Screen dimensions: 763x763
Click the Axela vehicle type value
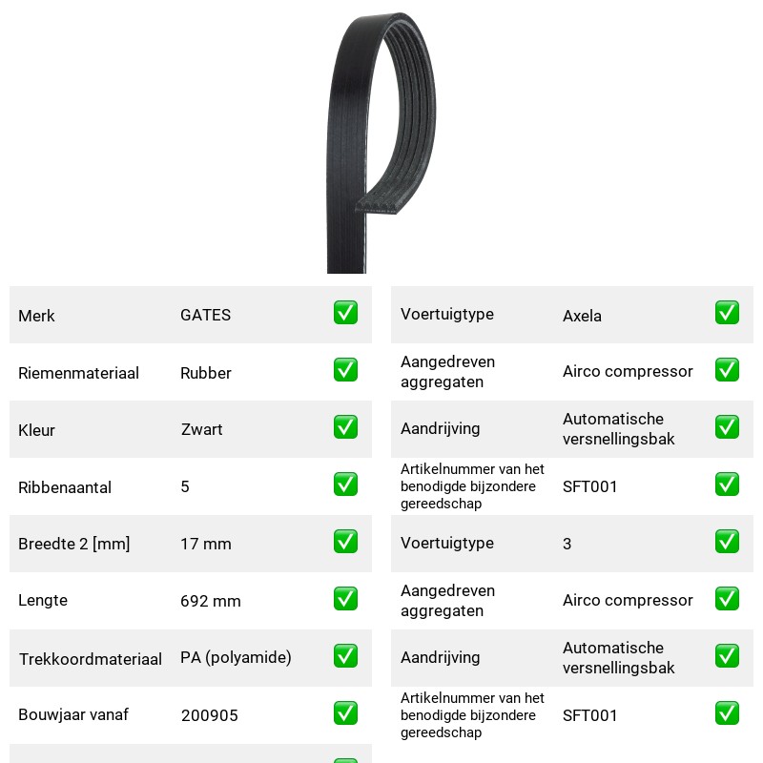pos(582,316)
